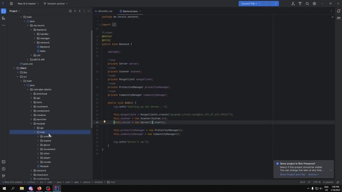The image size is (342, 192).
Task: Click UTF-8 encoding in status bar
Action: [x=317, y=182]
